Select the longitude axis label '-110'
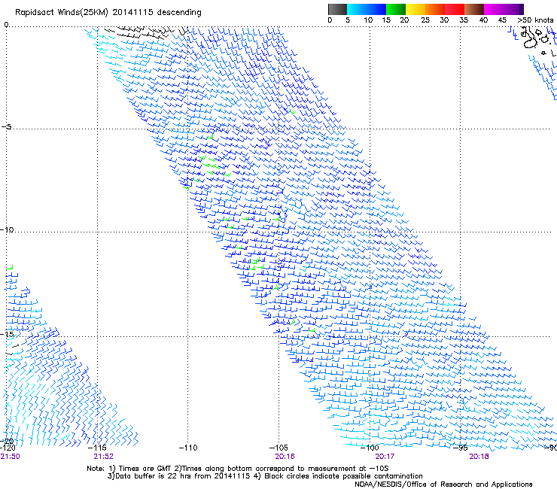The image size is (557, 489). 188,448
